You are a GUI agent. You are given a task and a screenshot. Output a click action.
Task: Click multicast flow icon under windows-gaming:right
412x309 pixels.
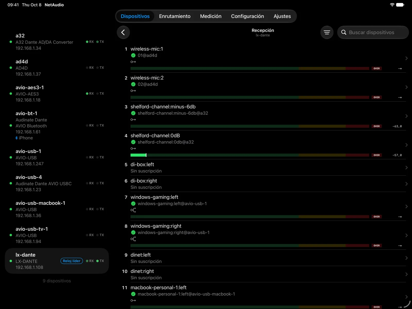(x=133, y=239)
